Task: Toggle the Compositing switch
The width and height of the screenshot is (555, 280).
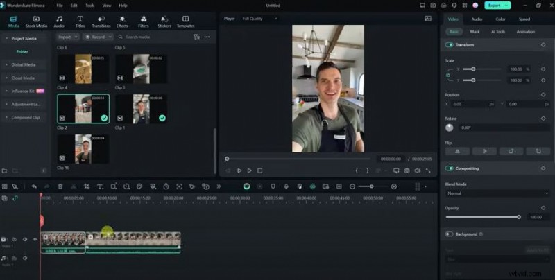Action: point(449,168)
